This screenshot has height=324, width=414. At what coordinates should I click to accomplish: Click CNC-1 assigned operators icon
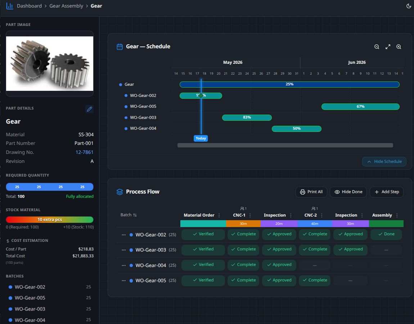click(243, 209)
